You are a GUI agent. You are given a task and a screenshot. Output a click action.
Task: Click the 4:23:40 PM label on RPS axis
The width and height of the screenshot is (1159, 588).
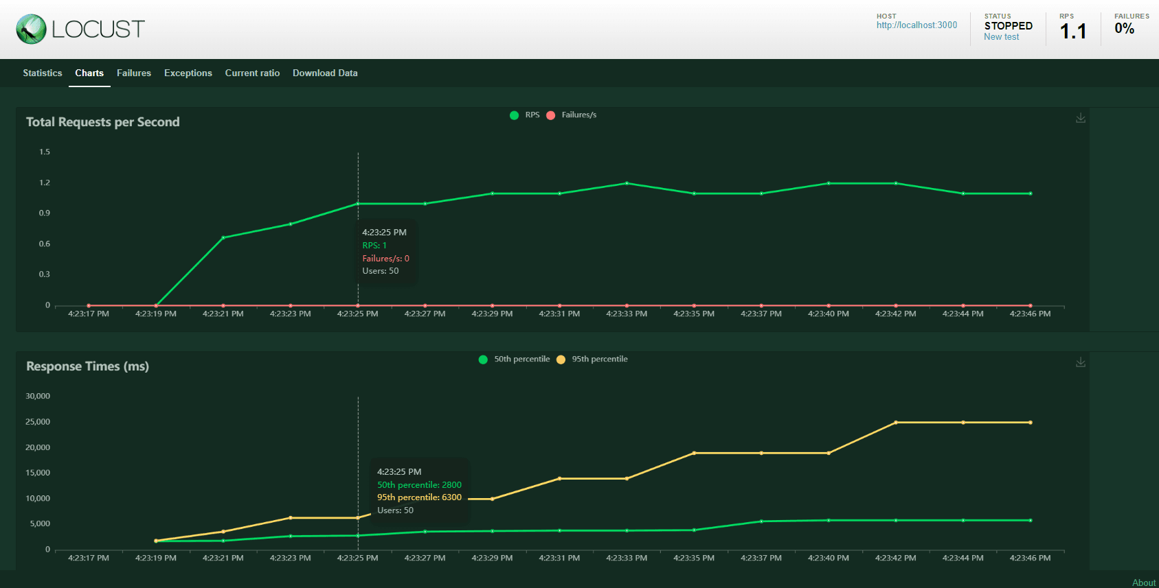tap(829, 314)
